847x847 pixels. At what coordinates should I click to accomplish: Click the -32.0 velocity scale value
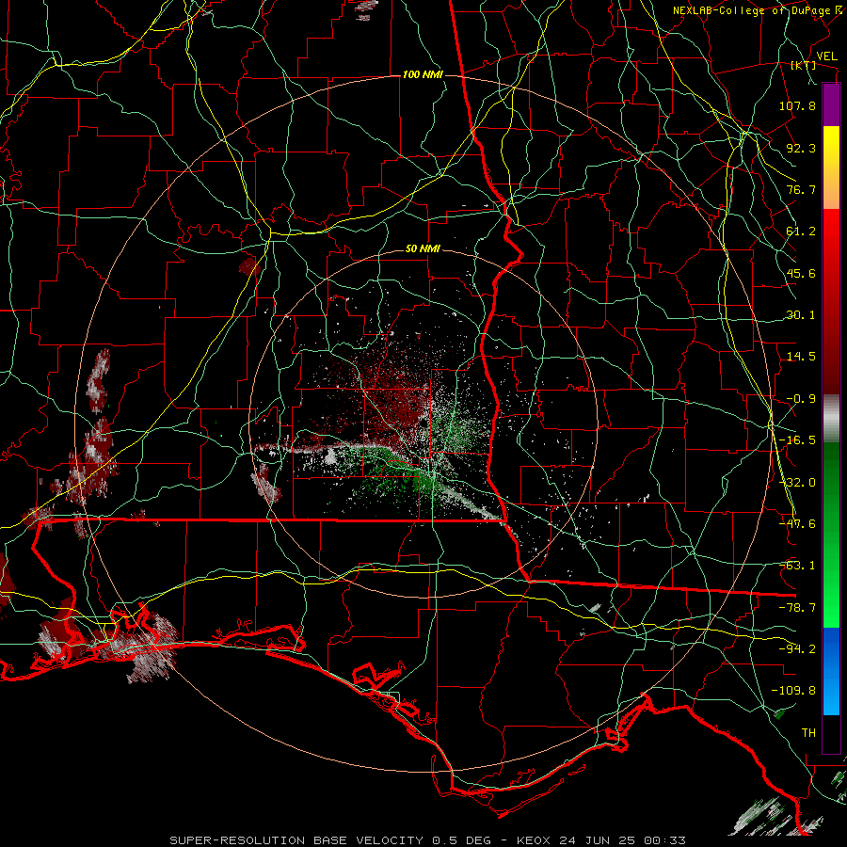797,483
